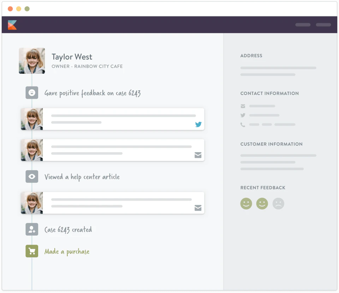Expand the Customer Information section

click(272, 144)
